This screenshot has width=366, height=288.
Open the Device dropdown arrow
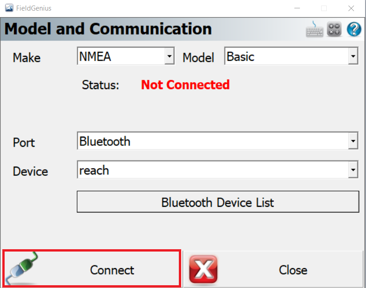[353, 170]
